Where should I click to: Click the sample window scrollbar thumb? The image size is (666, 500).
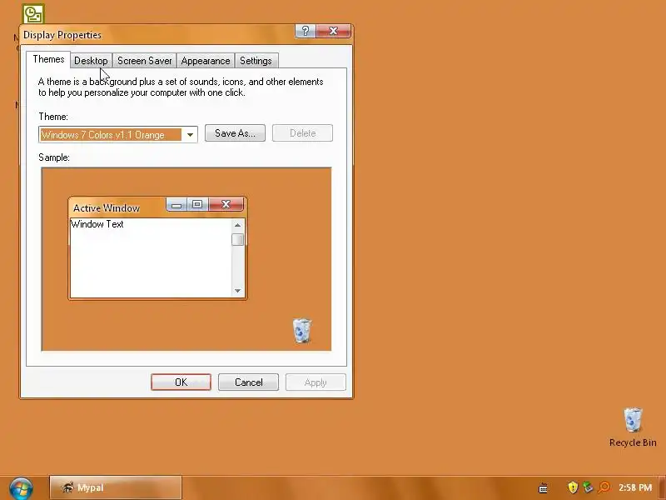click(x=237, y=240)
